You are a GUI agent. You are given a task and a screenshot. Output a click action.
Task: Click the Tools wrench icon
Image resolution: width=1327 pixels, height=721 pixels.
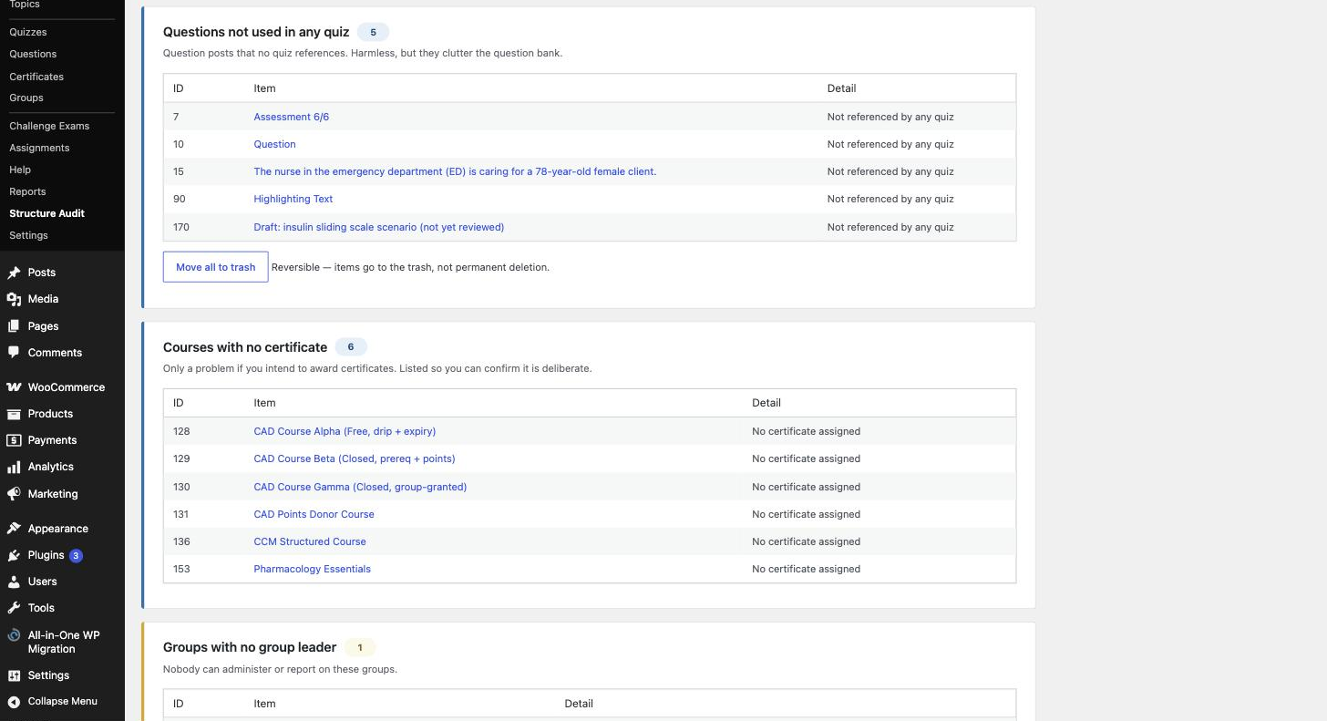coord(14,608)
